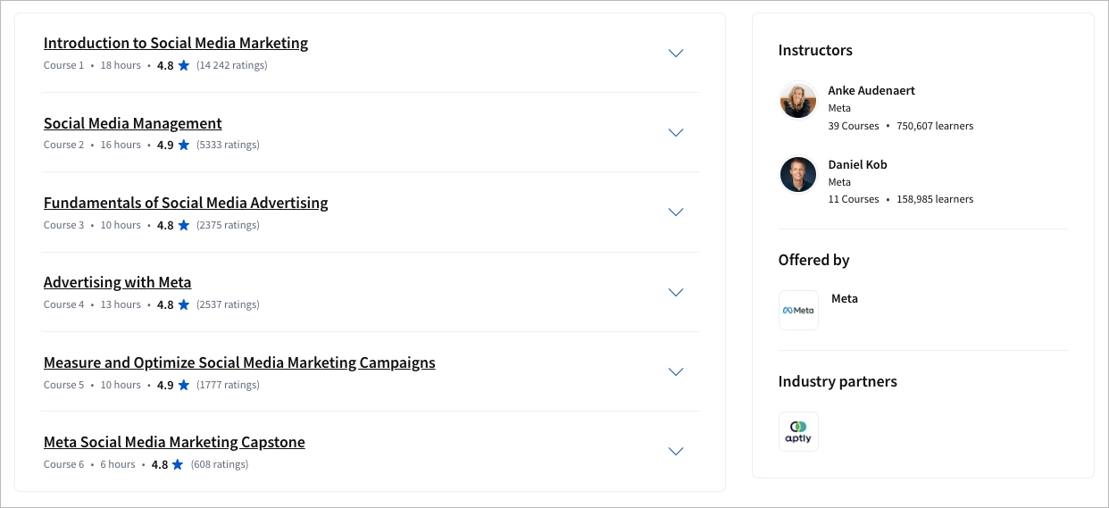This screenshot has height=508, width=1109.
Task: Expand the Advertising with Meta course chevron
Action: click(676, 292)
